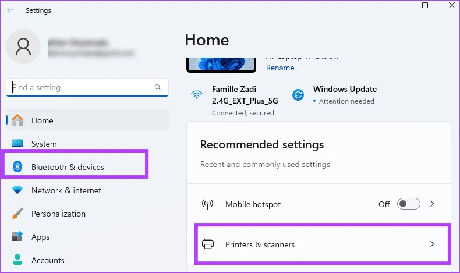Click the Wi-Fi connection status icon
460x273 pixels.
pos(197,95)
